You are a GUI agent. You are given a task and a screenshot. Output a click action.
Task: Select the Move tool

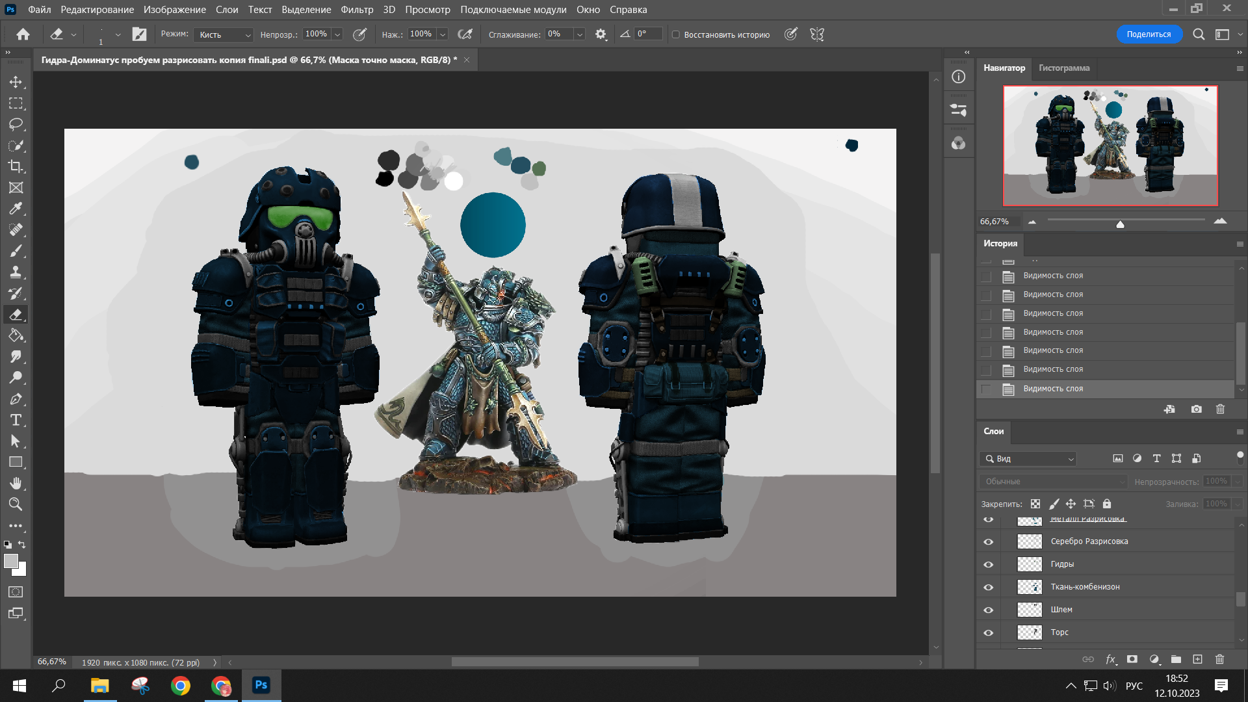click(x=16, y=83)
